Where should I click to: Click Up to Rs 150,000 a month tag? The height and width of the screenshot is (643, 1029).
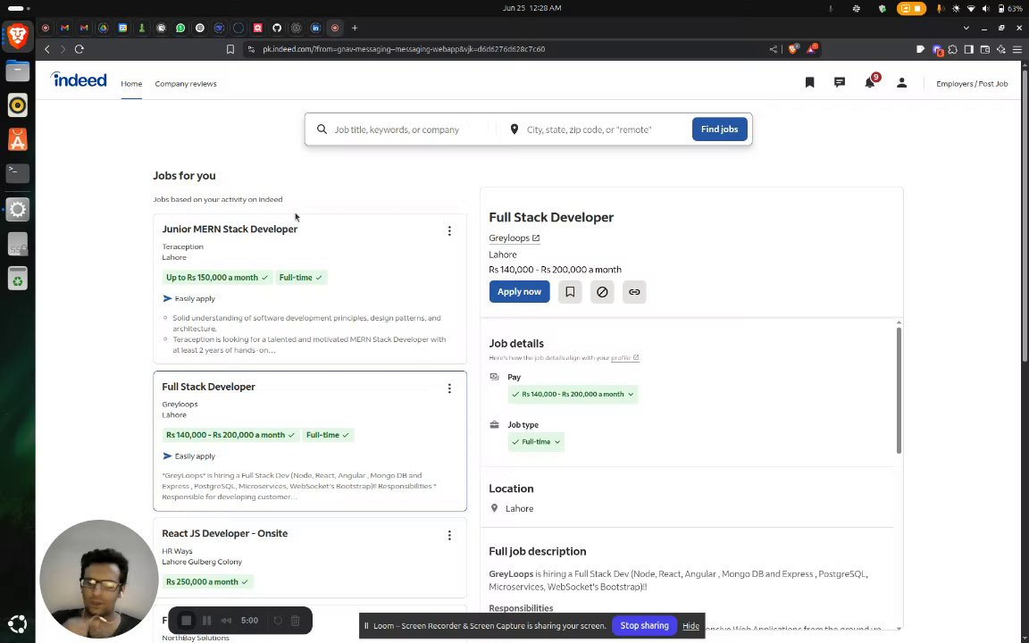click(216, 278)
